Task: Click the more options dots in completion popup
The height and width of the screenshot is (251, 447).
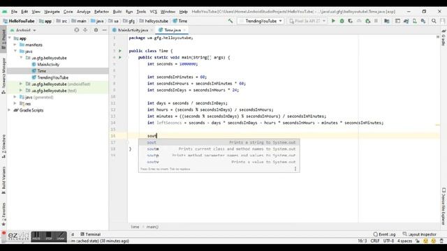Action: click(x=295, y=169)
